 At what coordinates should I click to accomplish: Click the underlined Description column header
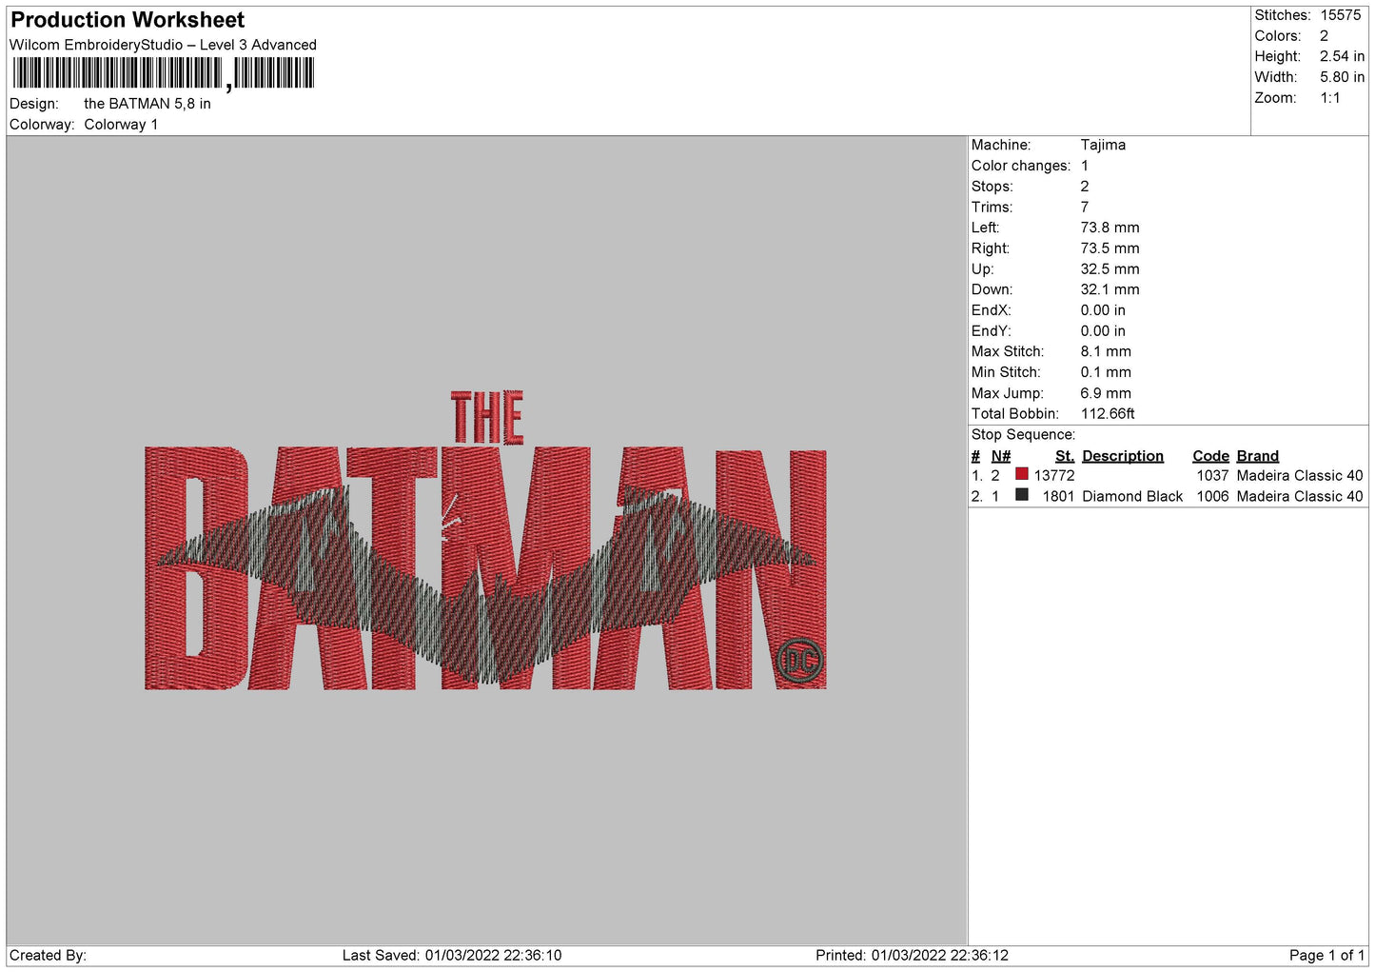(x=1122, y=456)
